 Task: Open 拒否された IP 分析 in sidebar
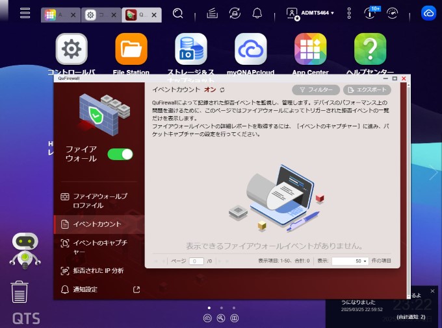point(99,271)
